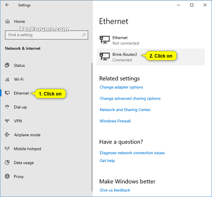Click in the Find a setting box
Viewport: 212px width, 197px height.
(x=42, y=35)
